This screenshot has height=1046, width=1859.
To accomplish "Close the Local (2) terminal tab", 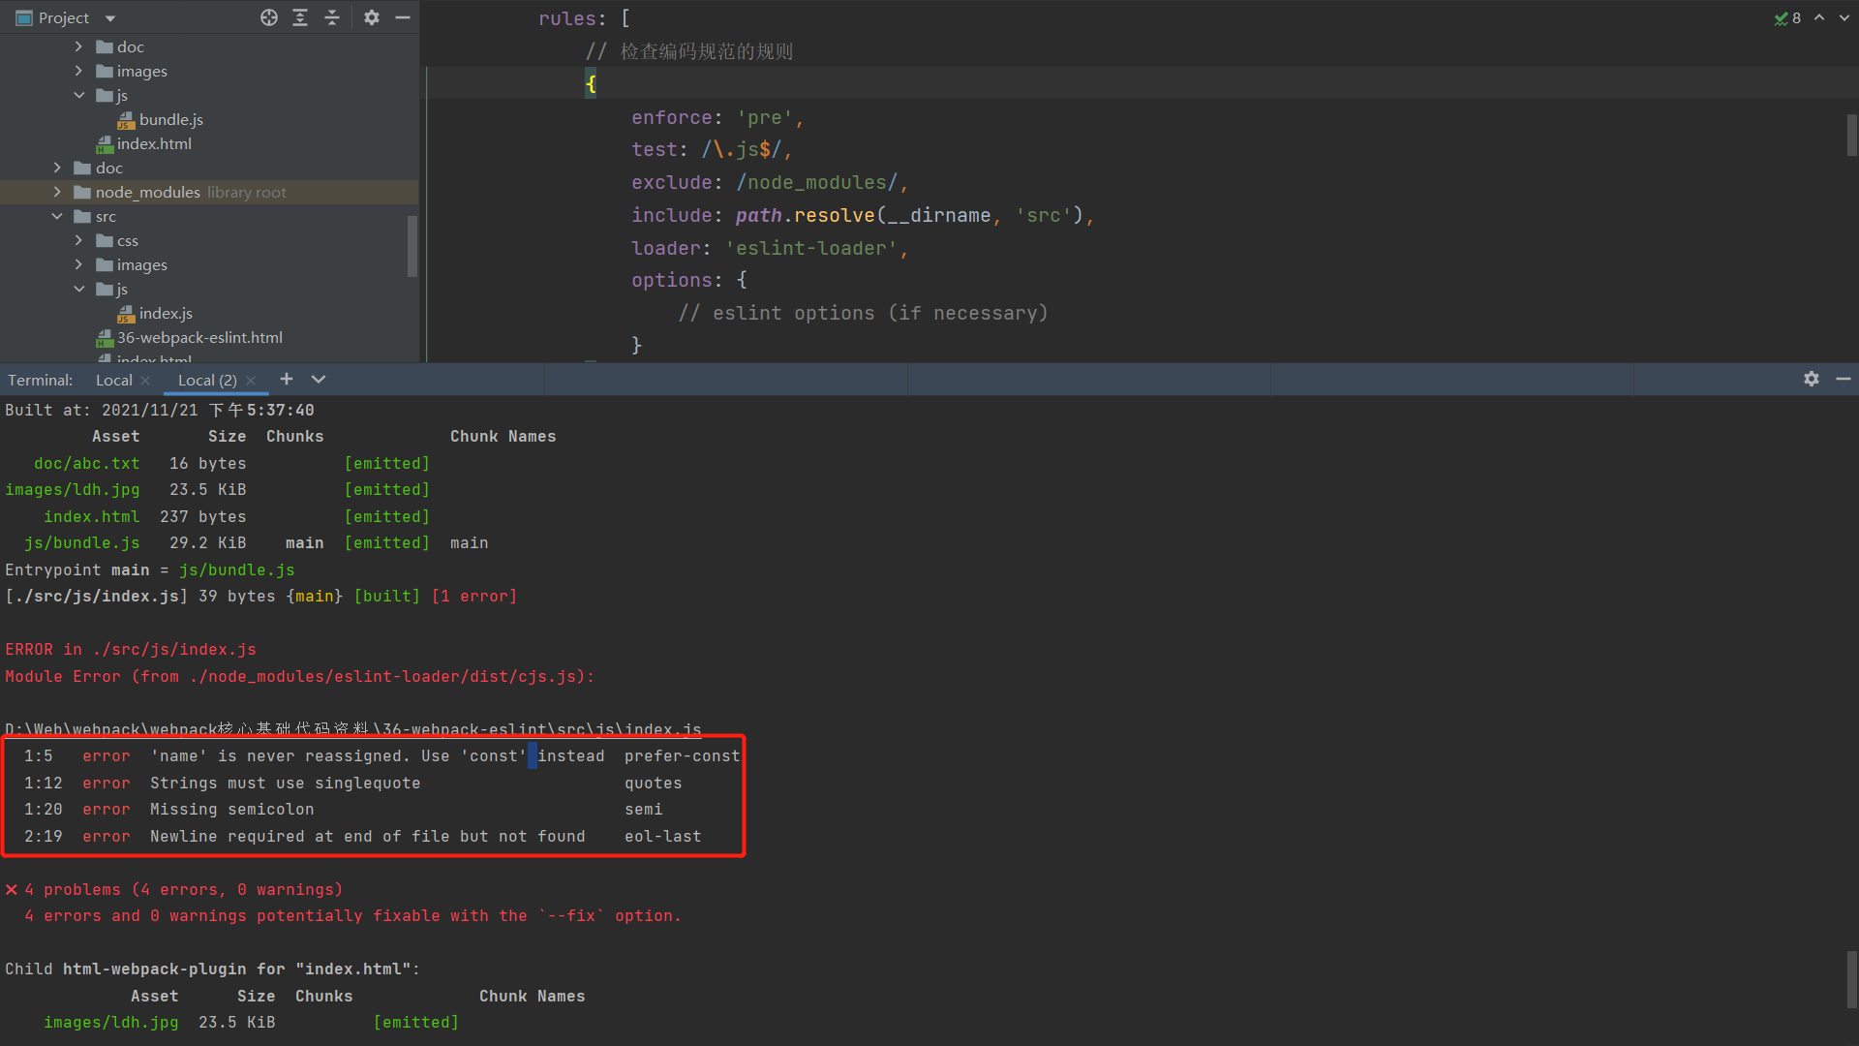I will [x=251, y=381].
